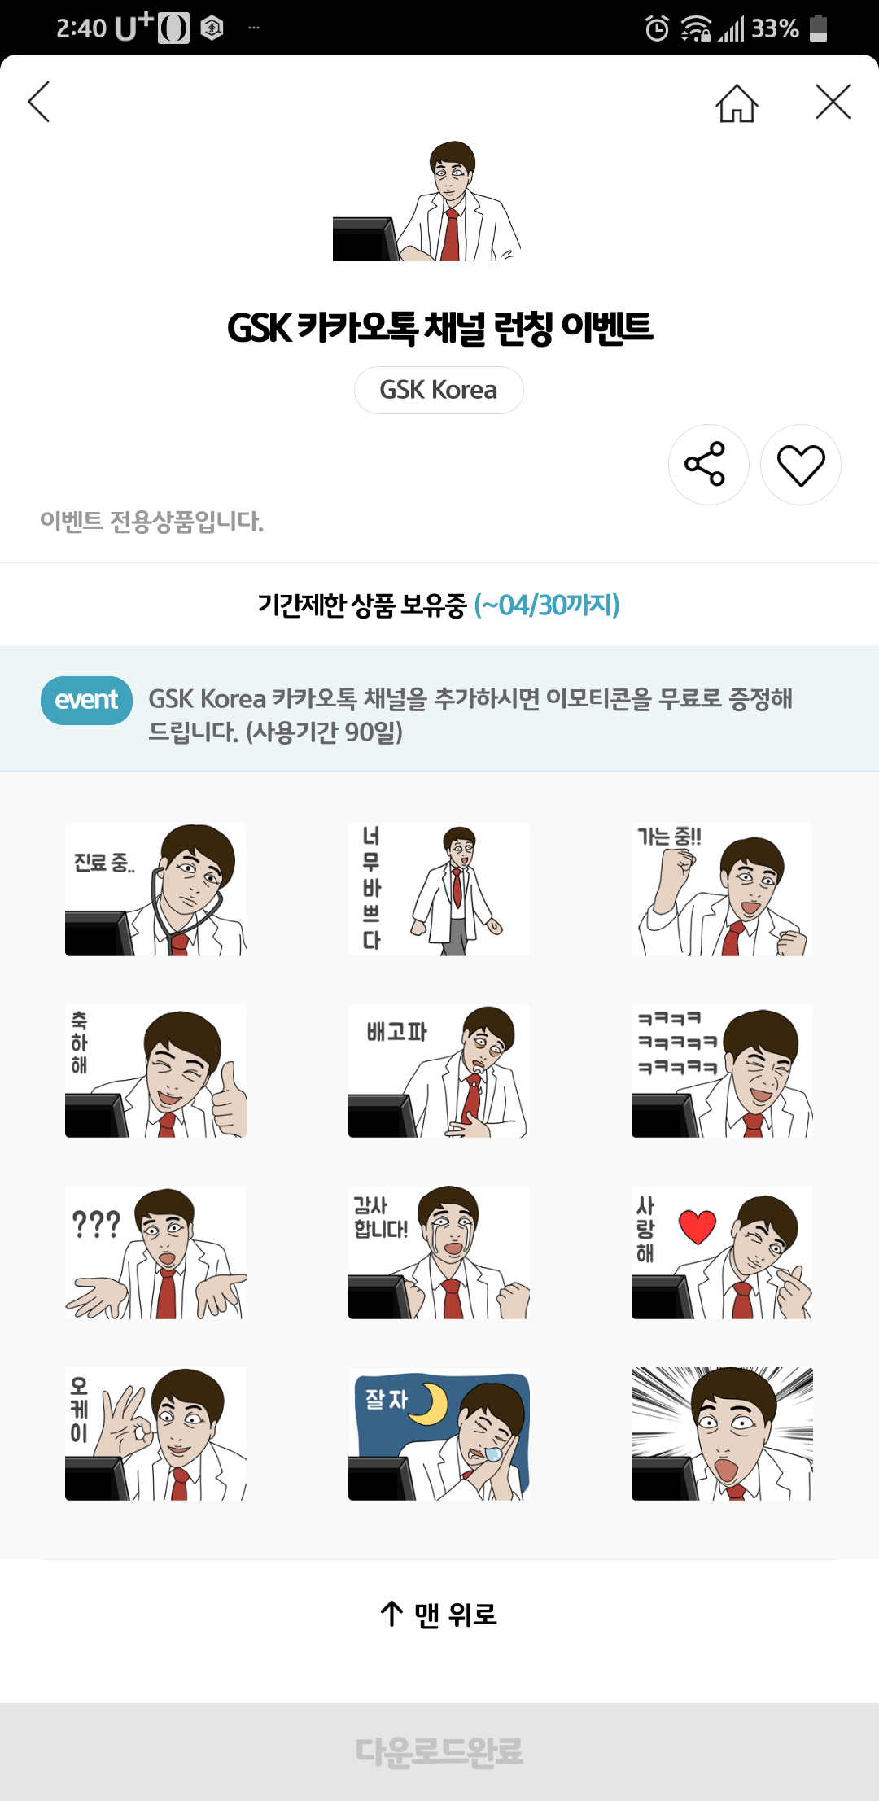Select the 너무 바쁘다 walking emoticon
The width and height of the screenshot is (879, 1801).
point(439,889)
